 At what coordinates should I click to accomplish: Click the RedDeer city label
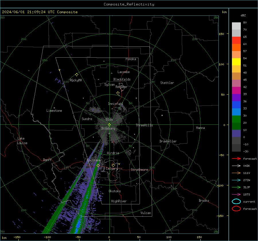coord(122,87)
